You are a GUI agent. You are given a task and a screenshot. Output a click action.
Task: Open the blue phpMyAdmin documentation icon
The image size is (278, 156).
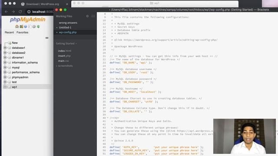(x=26, y=26)
